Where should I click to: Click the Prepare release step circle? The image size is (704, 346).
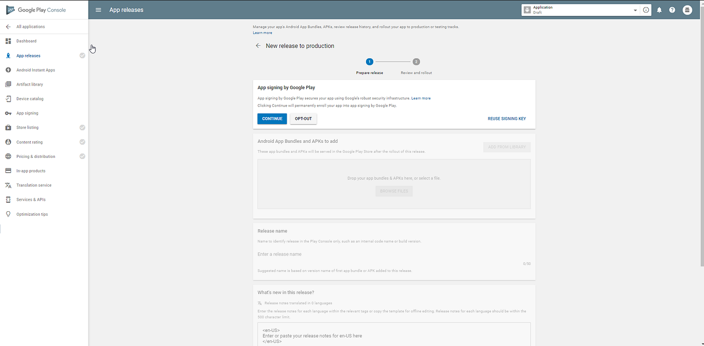click(370, 62)
